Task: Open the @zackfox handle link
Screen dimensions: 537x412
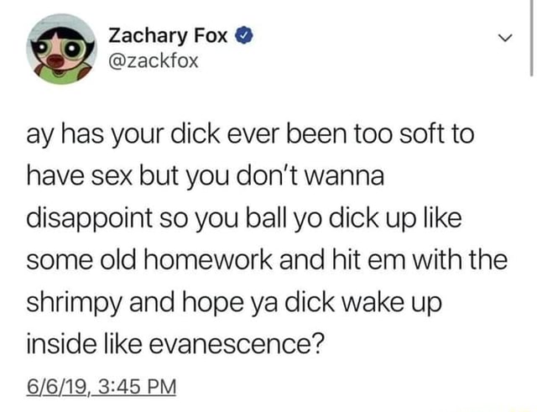Action: pos(153,61)
